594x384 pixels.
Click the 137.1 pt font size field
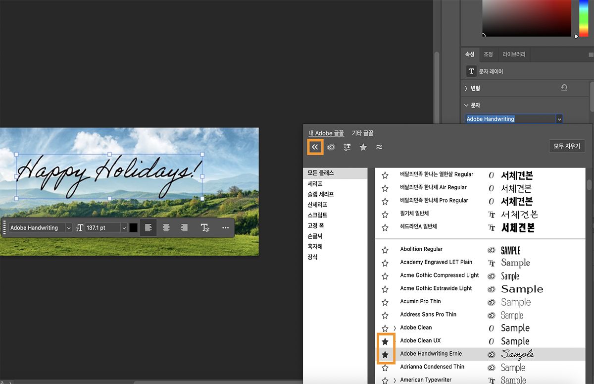102,228
